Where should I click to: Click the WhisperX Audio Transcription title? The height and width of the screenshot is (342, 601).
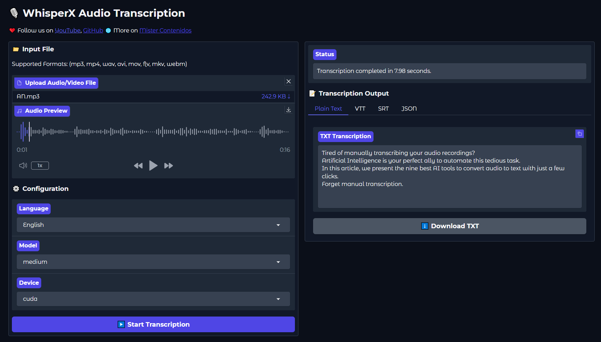(x=104, y=13)
